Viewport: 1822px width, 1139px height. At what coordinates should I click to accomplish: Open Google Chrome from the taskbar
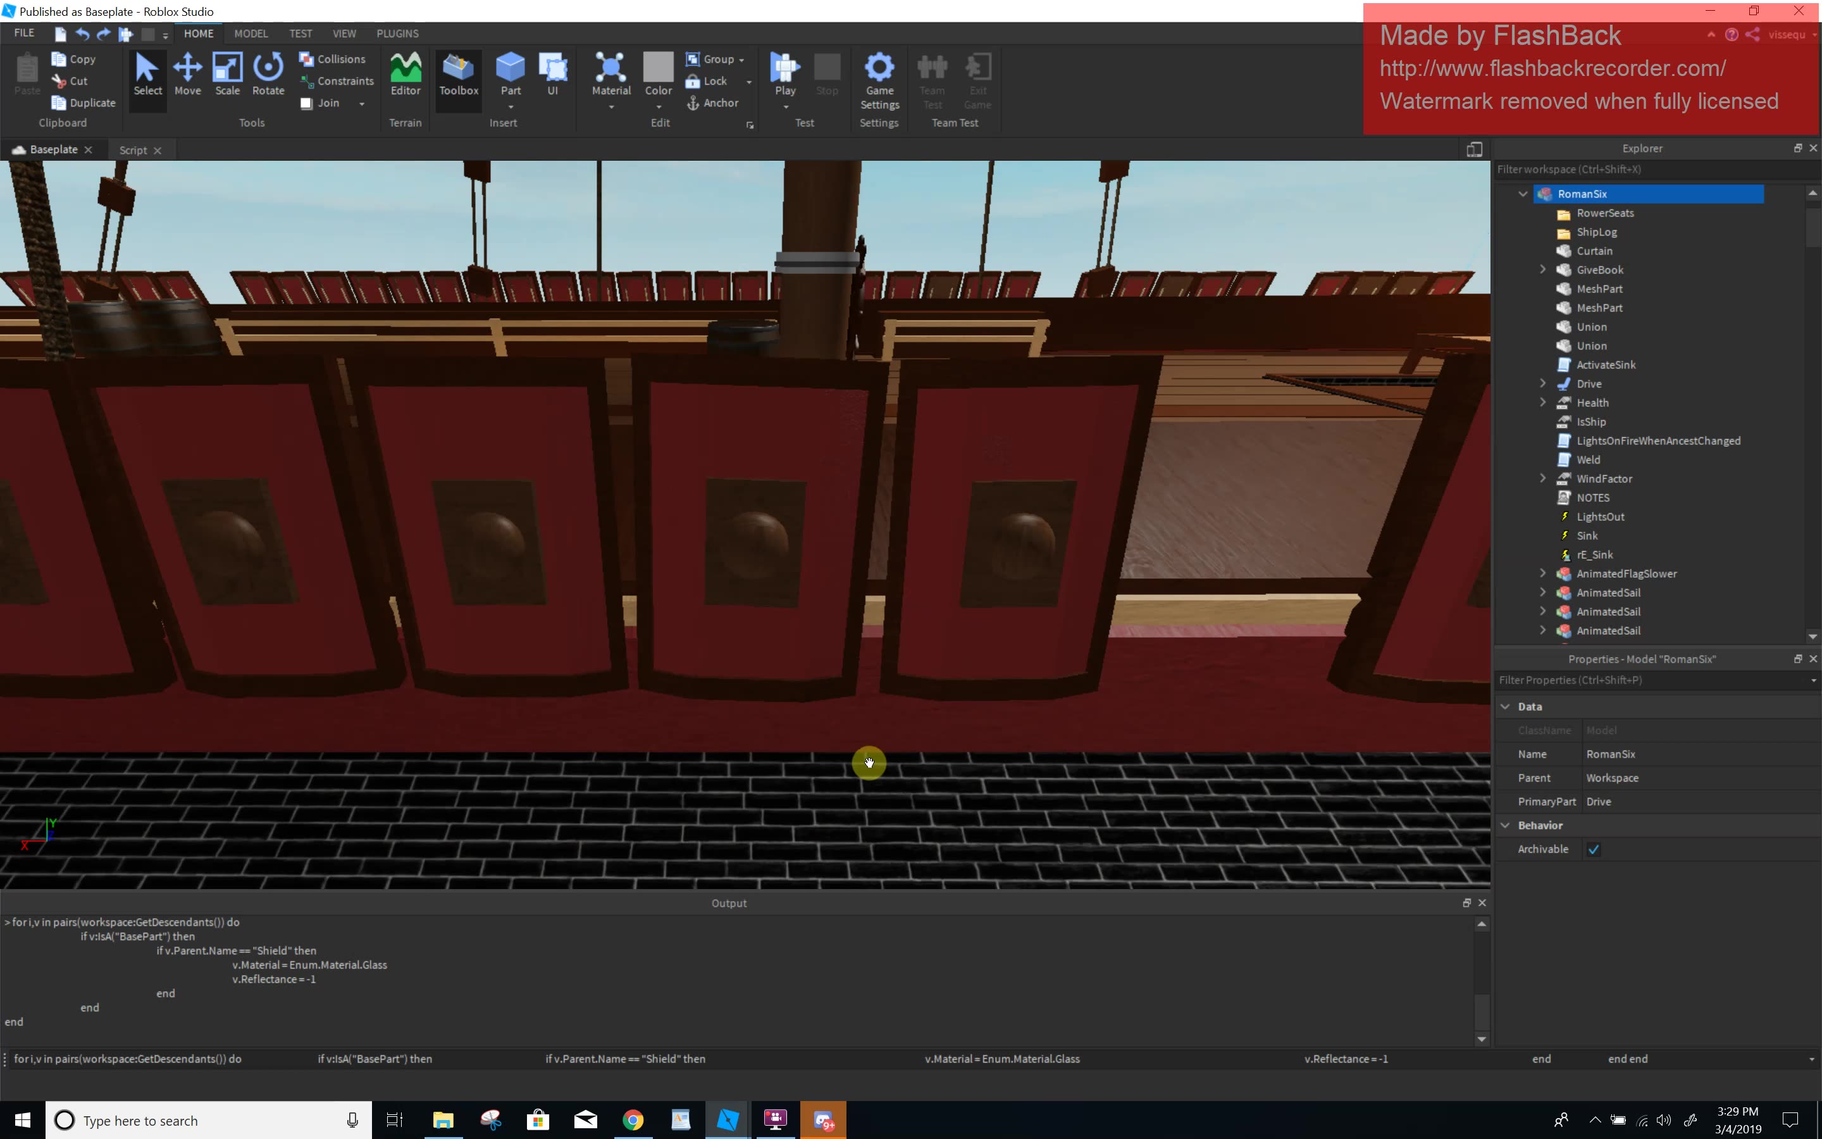tap(633, 1120)
